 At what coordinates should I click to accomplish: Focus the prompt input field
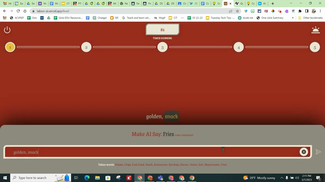pyautogui.click(x=157, y=152)
